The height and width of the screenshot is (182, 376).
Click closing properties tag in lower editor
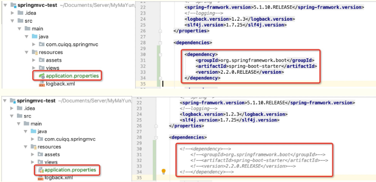(187, 126)
